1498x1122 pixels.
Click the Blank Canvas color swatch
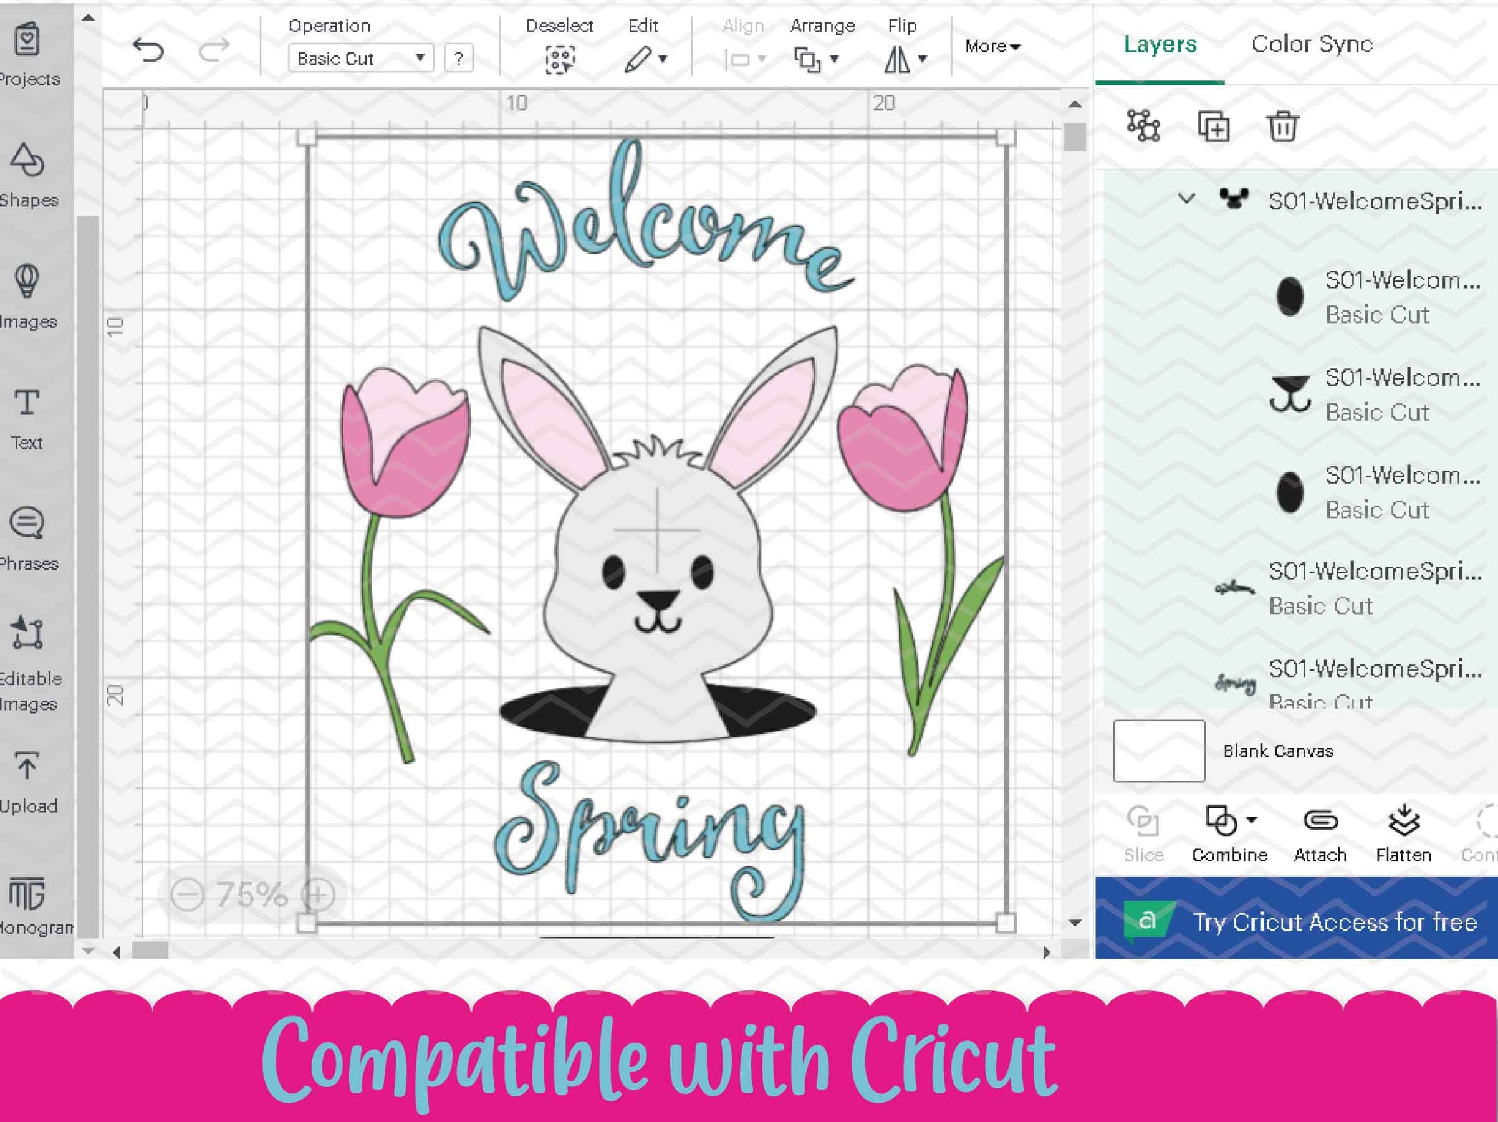point(1159,750)
